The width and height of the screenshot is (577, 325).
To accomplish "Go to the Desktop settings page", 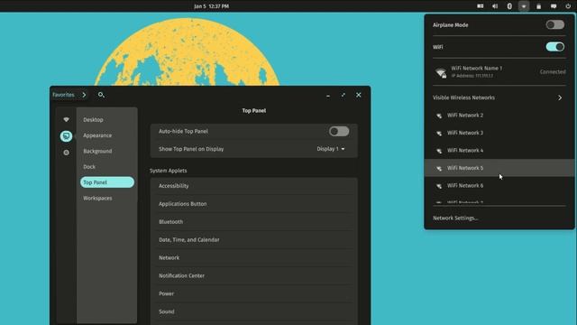I will click(107, 120).
